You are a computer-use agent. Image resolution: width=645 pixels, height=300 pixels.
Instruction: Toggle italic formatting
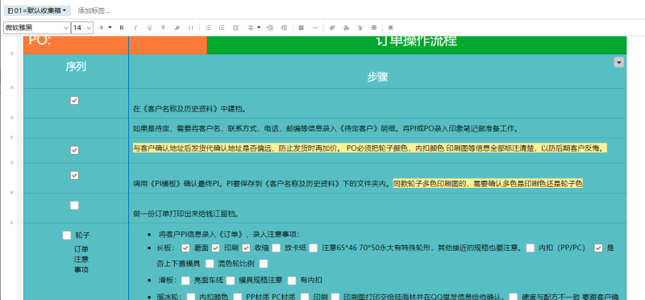pos(135,27)
